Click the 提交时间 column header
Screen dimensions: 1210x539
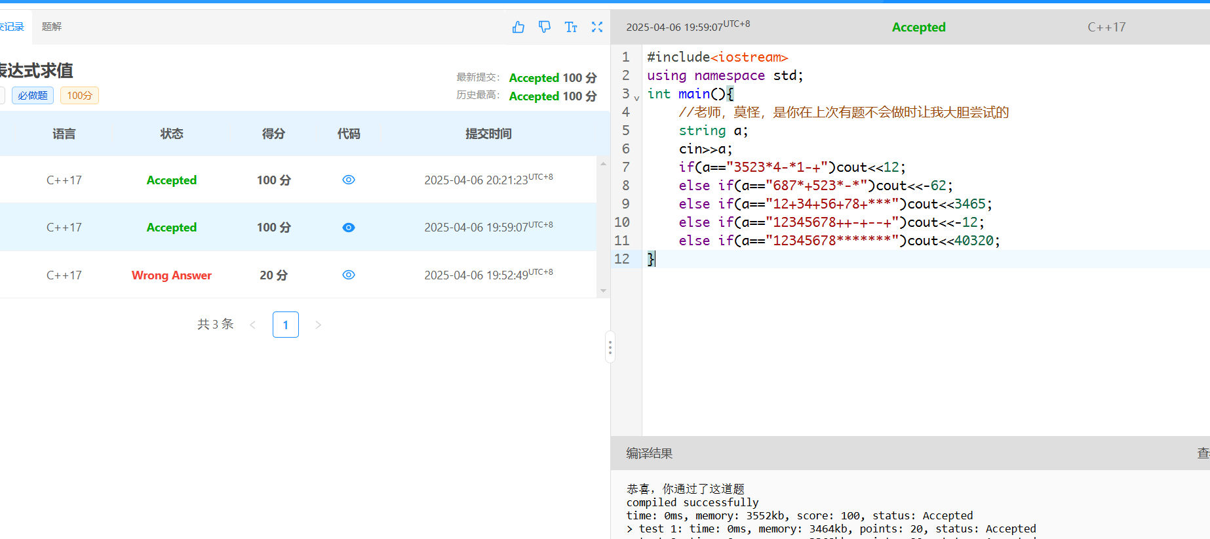pos(488,134)
